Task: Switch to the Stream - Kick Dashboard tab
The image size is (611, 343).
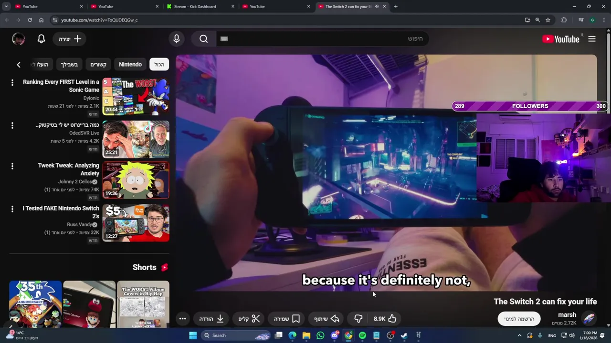Action: tap(201, 7)
